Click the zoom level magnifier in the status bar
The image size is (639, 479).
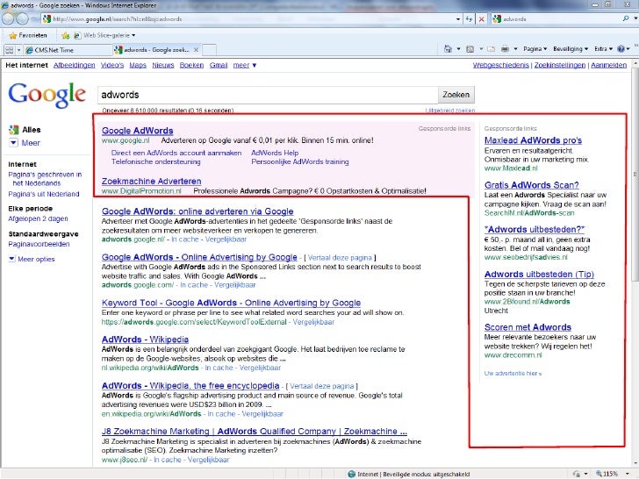(599, 474)
